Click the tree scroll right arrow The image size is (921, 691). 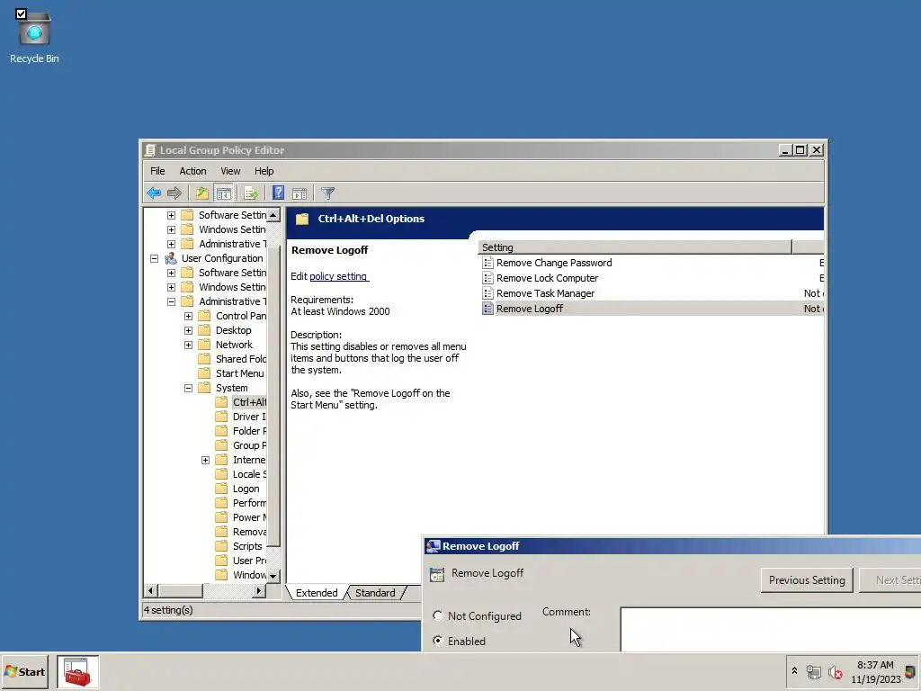(x=258, y=590)
